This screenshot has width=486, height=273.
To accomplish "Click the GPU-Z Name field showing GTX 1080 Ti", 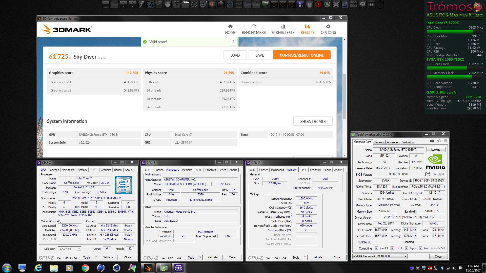I will (398, 150).
